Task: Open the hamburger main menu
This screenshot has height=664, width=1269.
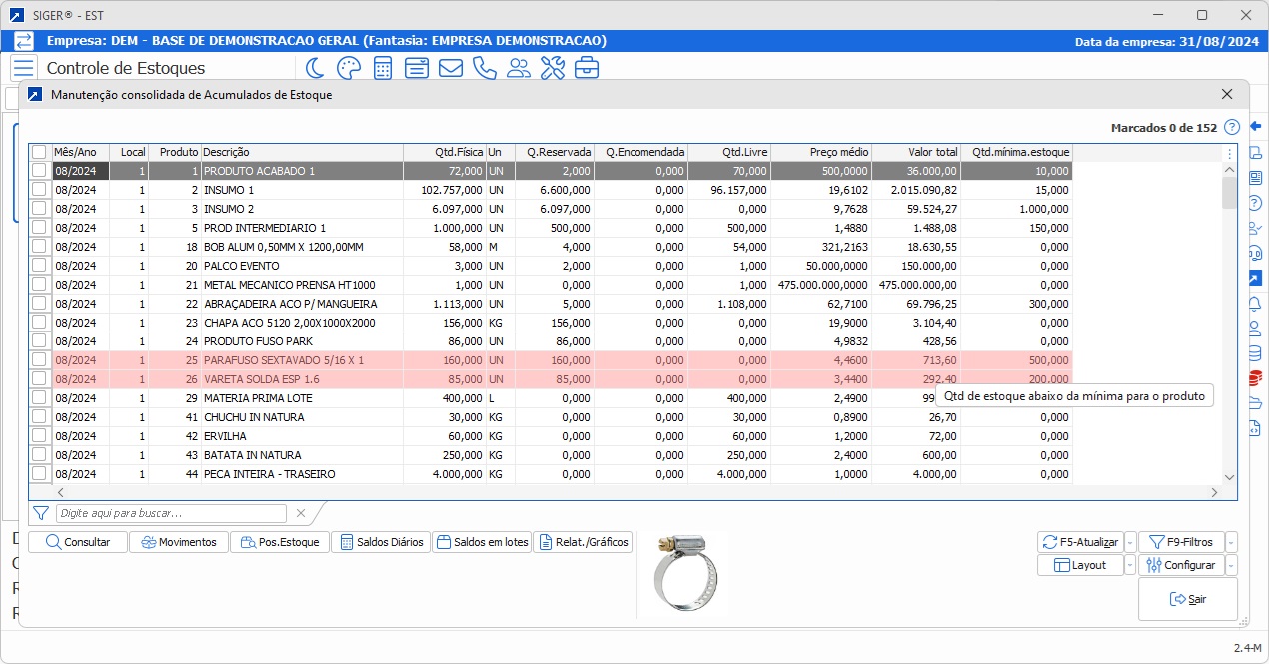Action: click(24, 68)
